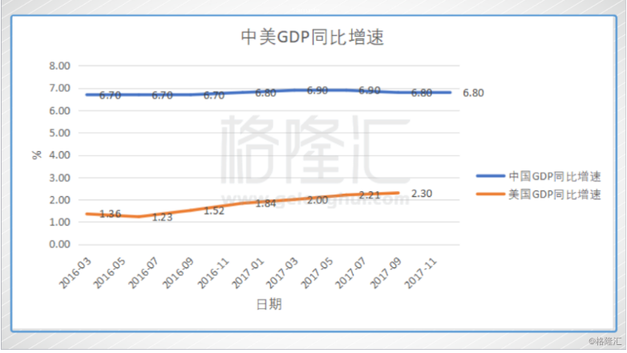Click the x-axis date label 2017-11

pos(420,273)
